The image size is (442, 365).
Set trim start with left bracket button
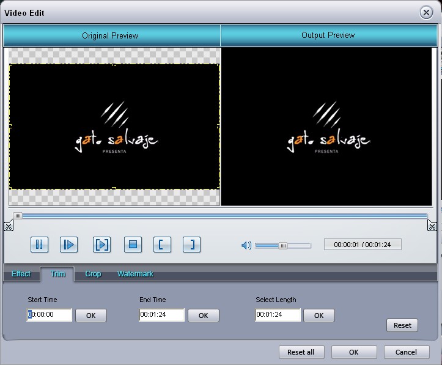[x=162, y=245]
